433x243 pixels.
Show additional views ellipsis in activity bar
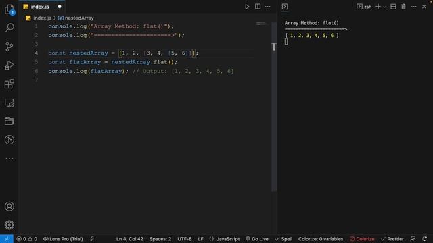9,159
